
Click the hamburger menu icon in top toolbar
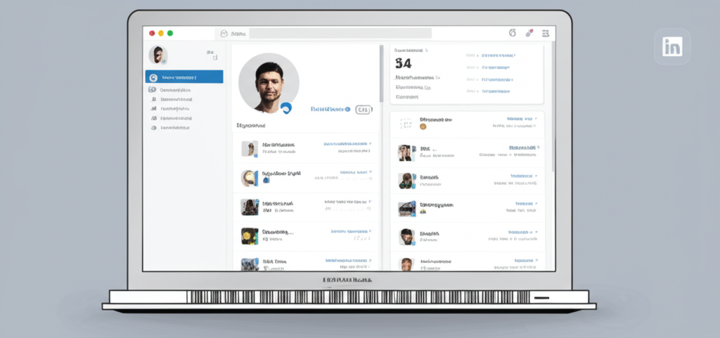point(546,33)
